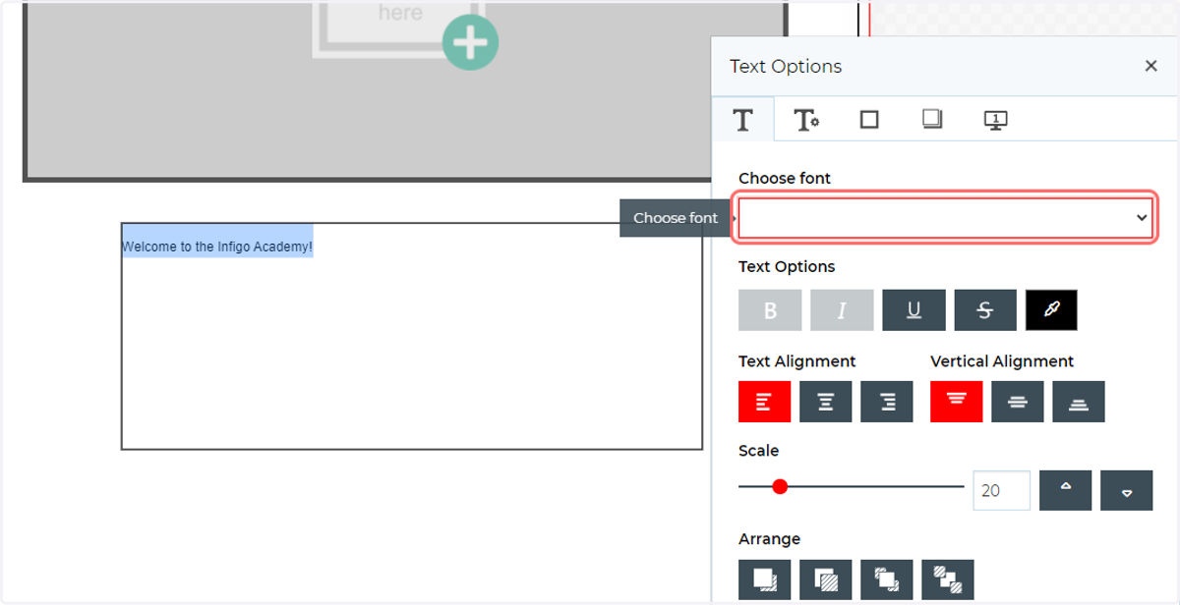1180x605 pixels.
Task: Align text to the right
Action: [x=887, y=402]
